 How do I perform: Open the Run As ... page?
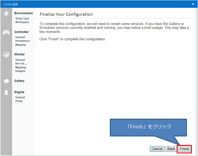coord(21,64)
